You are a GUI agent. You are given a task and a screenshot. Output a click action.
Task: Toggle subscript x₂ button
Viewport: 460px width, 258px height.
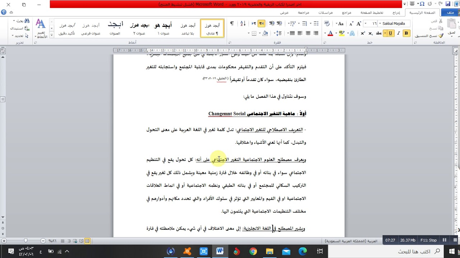[x=371, y=33]
